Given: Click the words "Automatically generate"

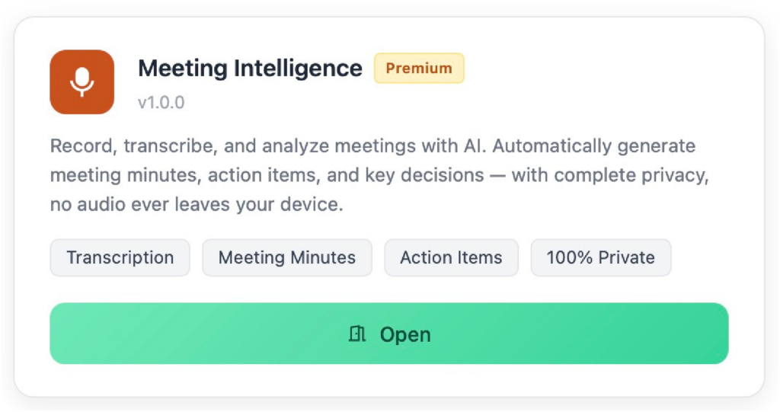Looking at the screenshot, I should 594,146.
